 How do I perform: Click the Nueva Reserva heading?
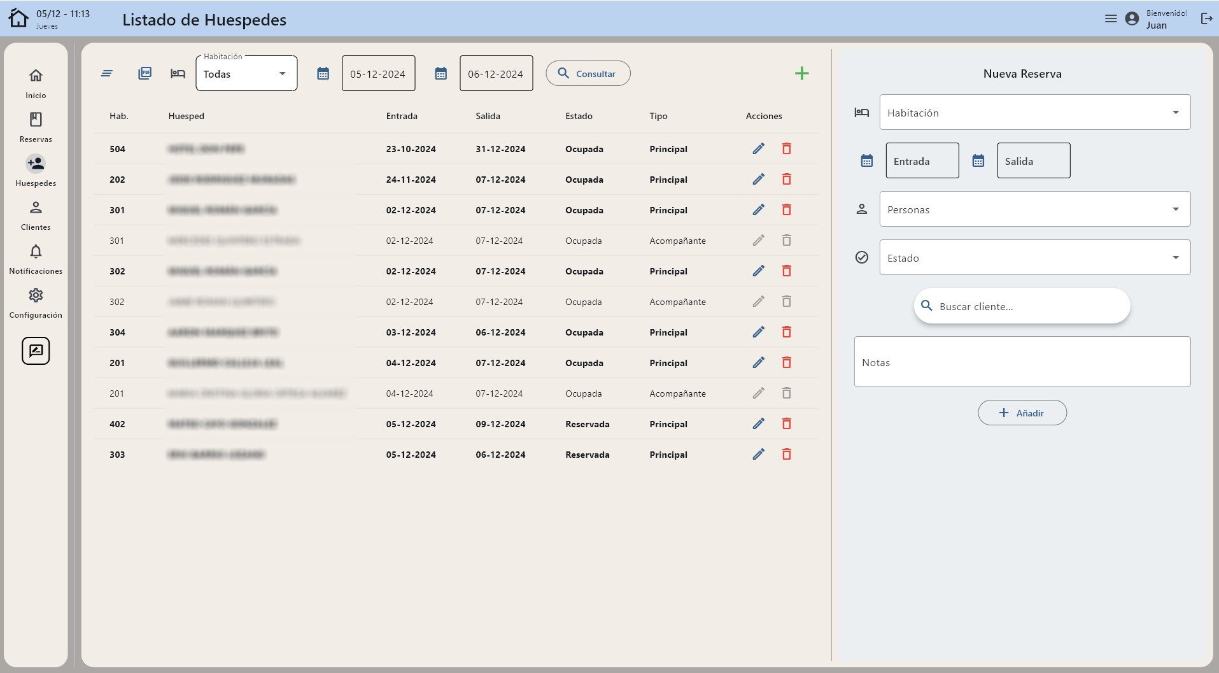point(1022,73)
